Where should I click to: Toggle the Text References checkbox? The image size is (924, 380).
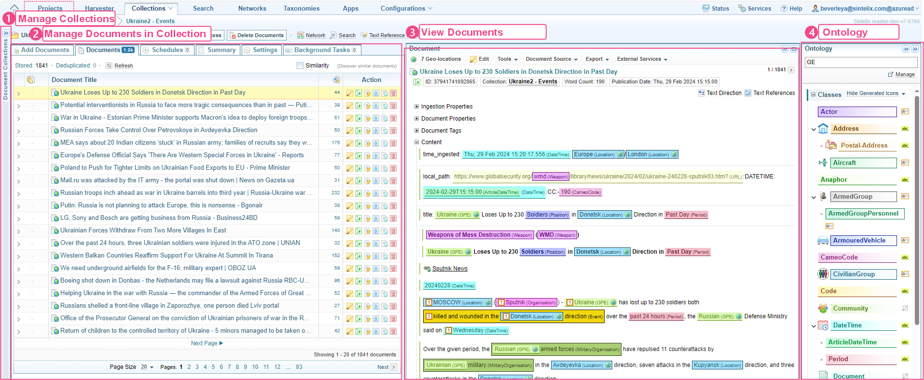click(x=748, y=93)
